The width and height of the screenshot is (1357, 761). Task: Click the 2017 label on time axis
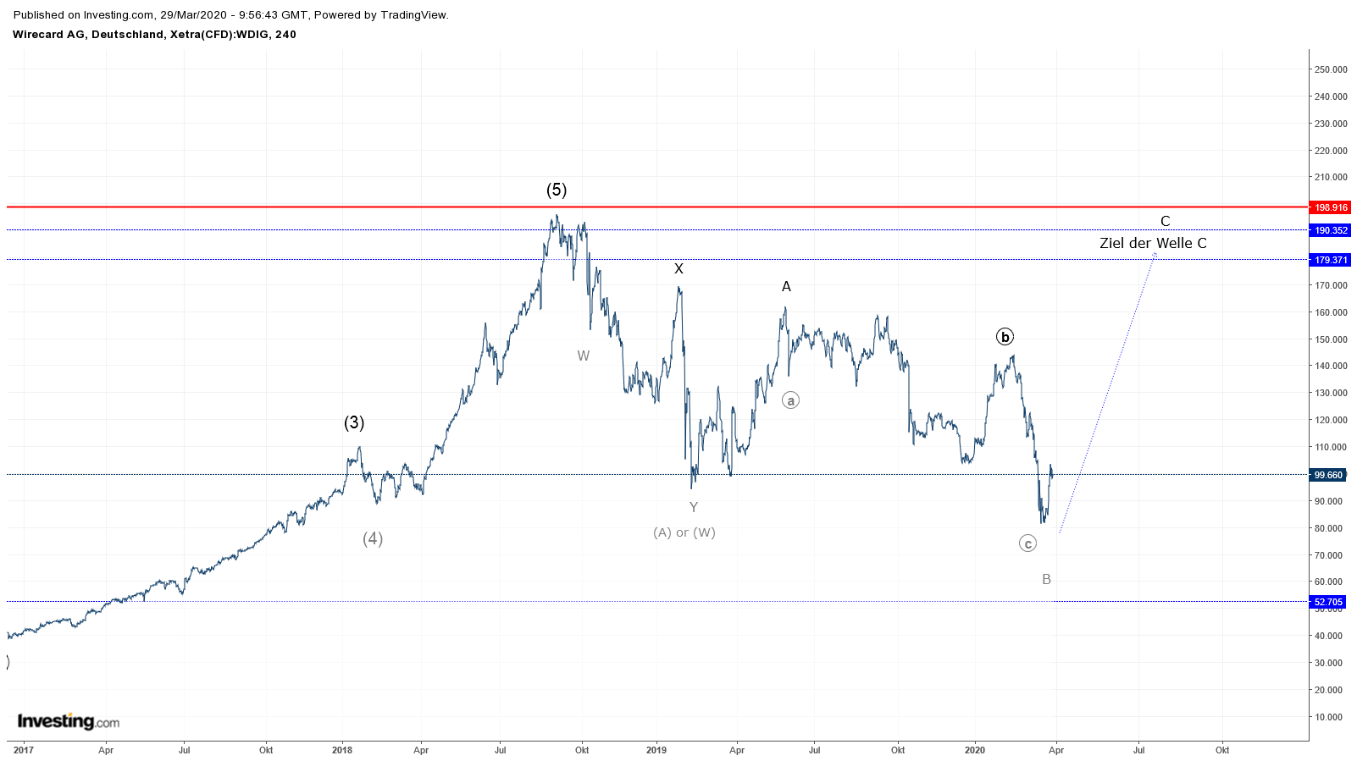coord(24,750)
